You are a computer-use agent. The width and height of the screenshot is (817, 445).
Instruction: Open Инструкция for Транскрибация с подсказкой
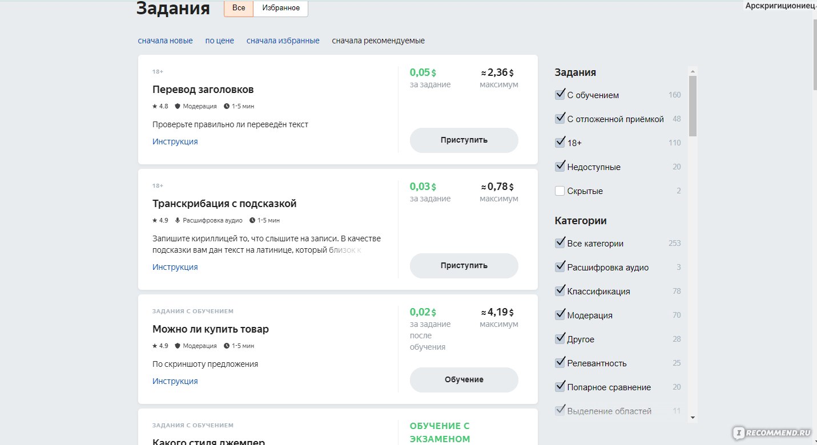click(175, 267)
